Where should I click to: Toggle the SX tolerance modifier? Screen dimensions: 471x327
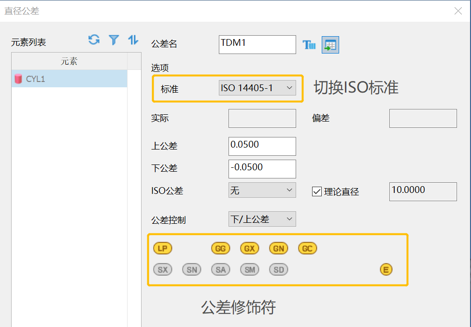[163, 269]
